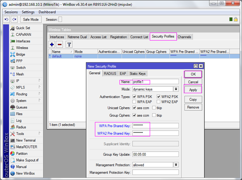Open the Settings menu

tap(28, 12)
